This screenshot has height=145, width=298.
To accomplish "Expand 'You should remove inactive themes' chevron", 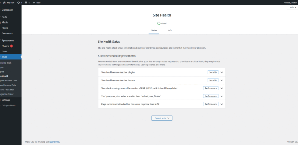I will click(x=222, y=80).
